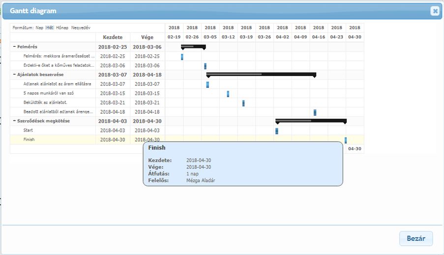Screen dimensions: 444x255
Task: Click the Beadott ajánlatból task marker
Action: (315, 112)
